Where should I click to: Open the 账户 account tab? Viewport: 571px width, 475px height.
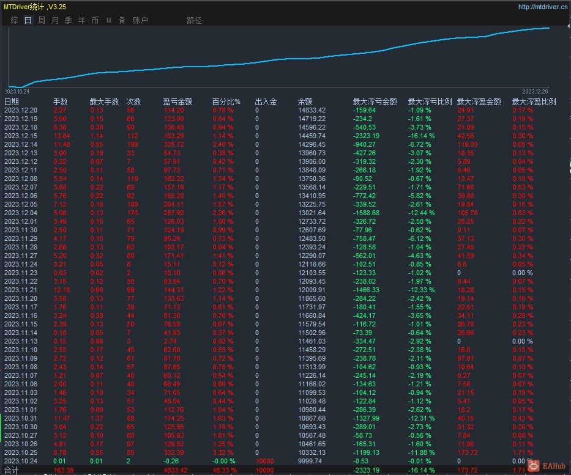[x=140, y=20]
